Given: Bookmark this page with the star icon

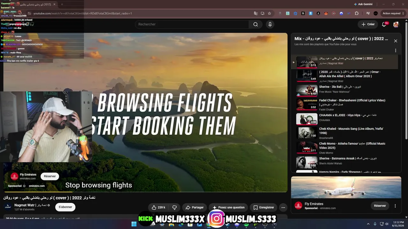Looking at the screenshot, I should [269, 13].
